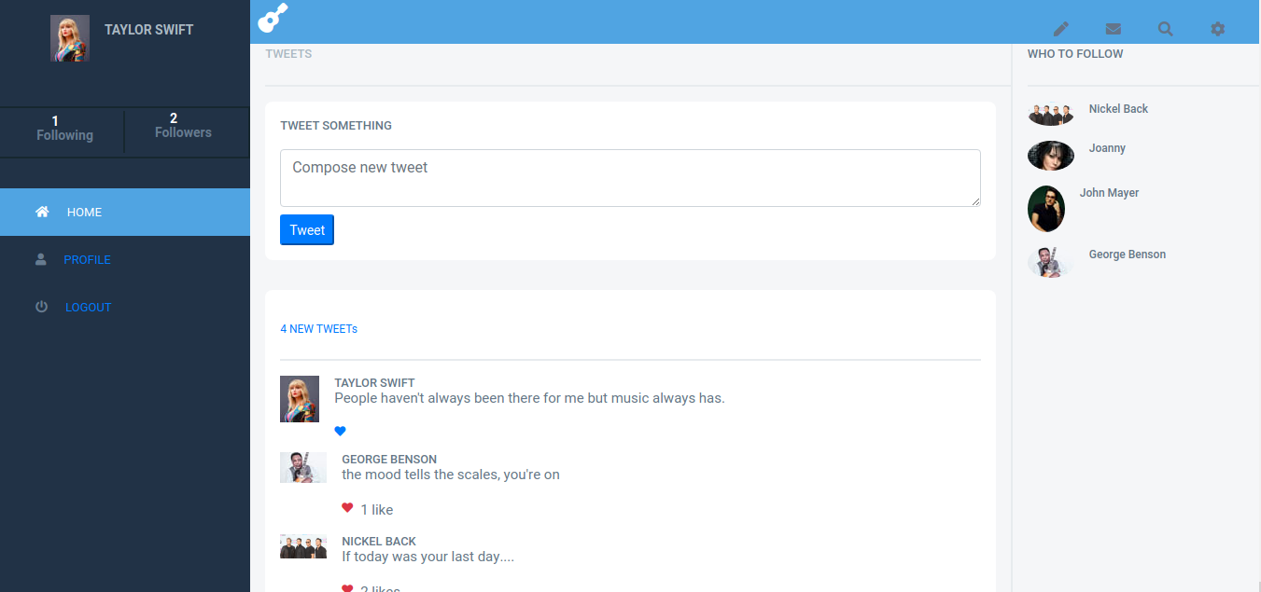Open Joanny's profile in Who to Follow
This screenshot has height=592, width=1261.
pos(1107,147)
